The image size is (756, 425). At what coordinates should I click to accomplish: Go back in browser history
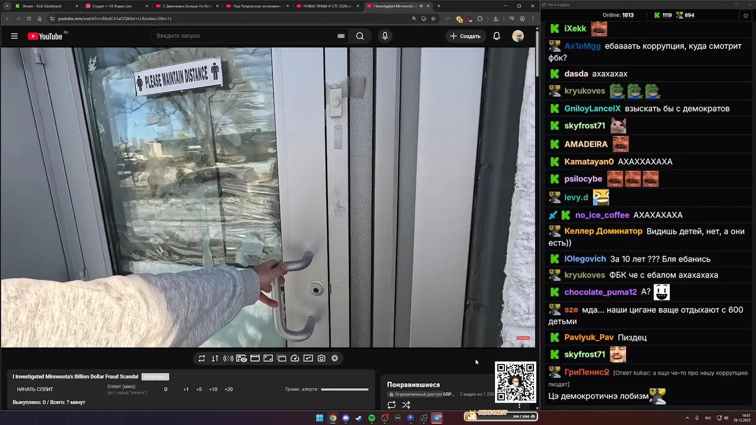tap(7, 18)
